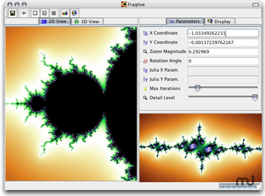This screenshot has height=196, width=265.
Task: Click the toolbar toggle pill in title bar
Action: coord(255,5)
